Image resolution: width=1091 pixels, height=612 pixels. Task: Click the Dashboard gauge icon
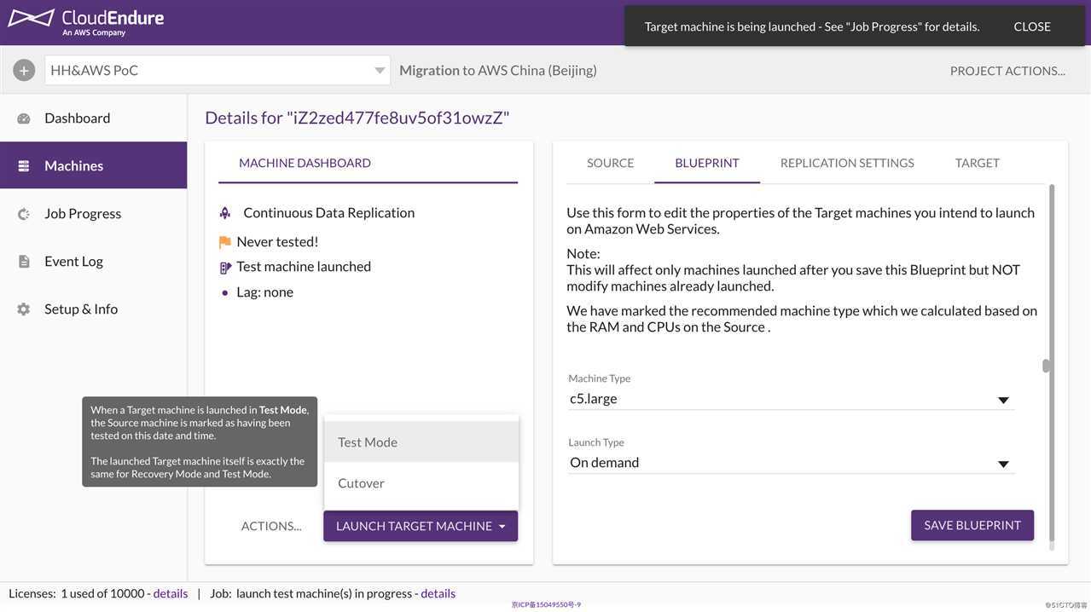click(24, 118)
